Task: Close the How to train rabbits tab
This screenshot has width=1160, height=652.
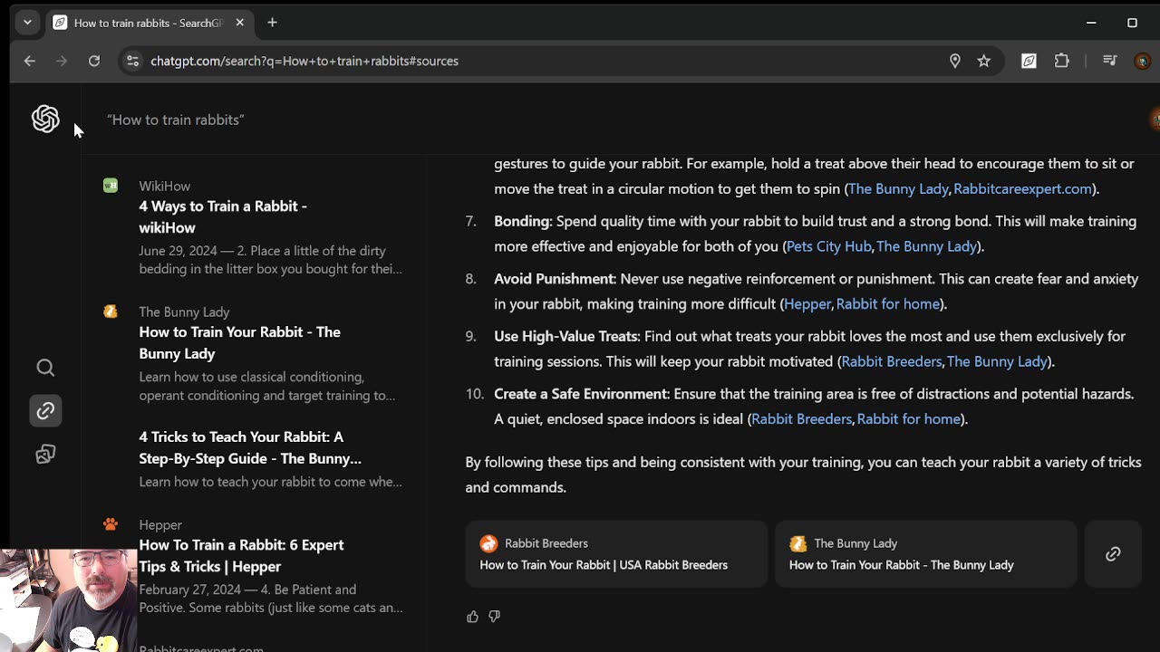Action: [x=239, y=23]
